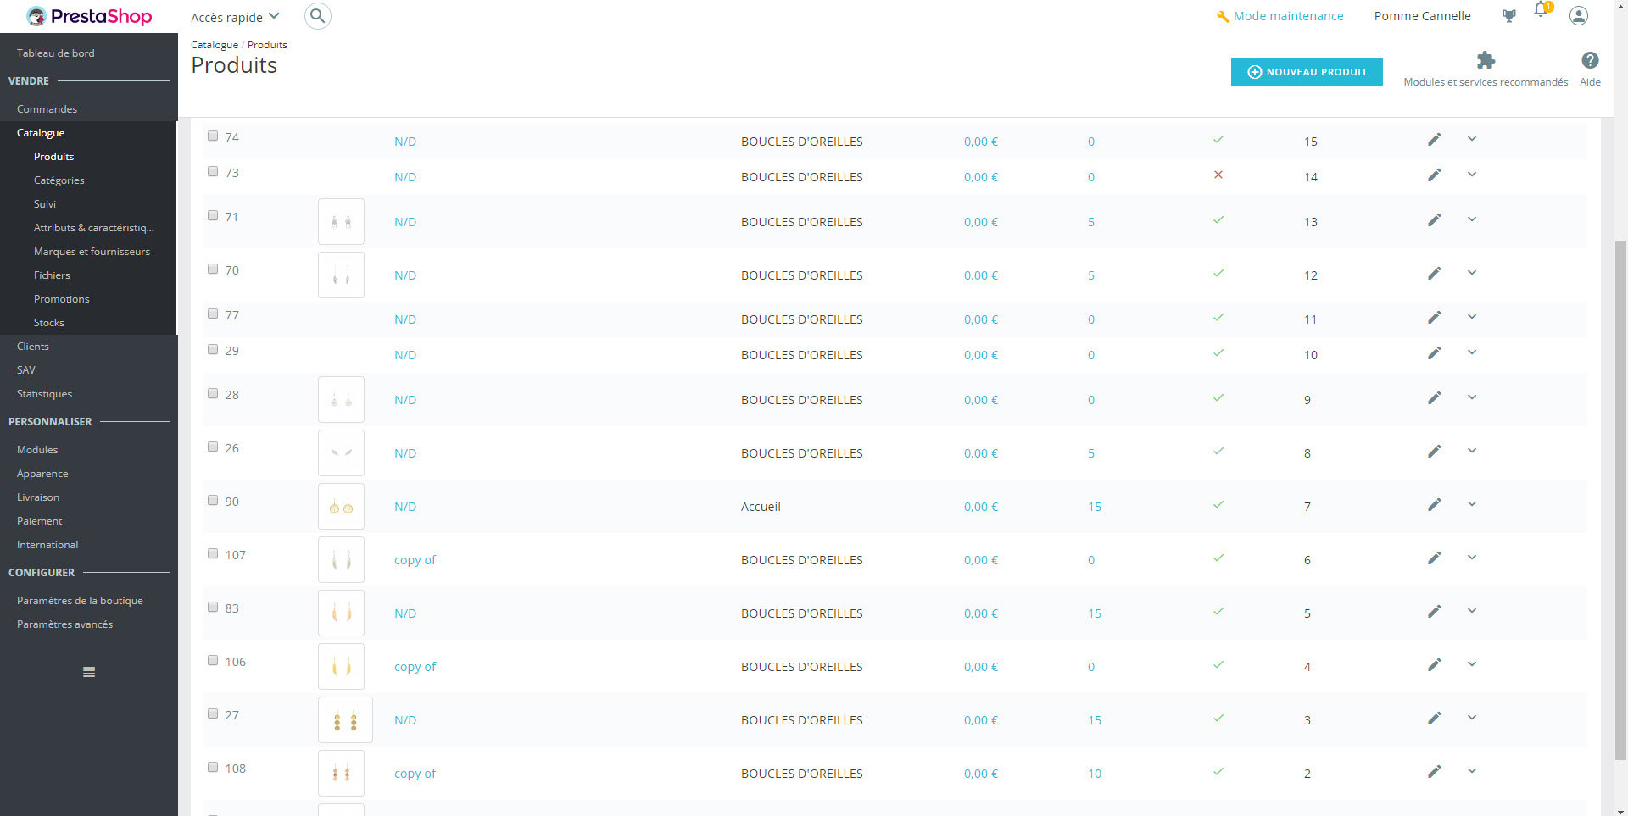Tick the checkbox beside product 107
Image resolution: width=1628 pixels, height=816 pixels.
(212, 553)
